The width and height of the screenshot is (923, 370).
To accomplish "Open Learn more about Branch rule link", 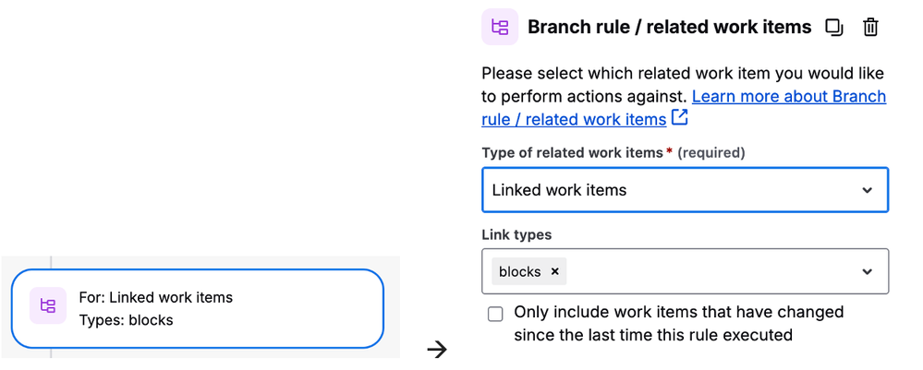I will (684, 108).
